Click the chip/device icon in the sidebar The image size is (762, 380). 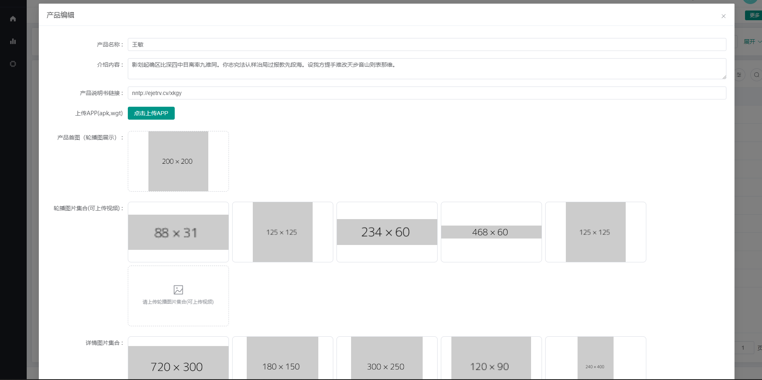click(x=13, y=63)
